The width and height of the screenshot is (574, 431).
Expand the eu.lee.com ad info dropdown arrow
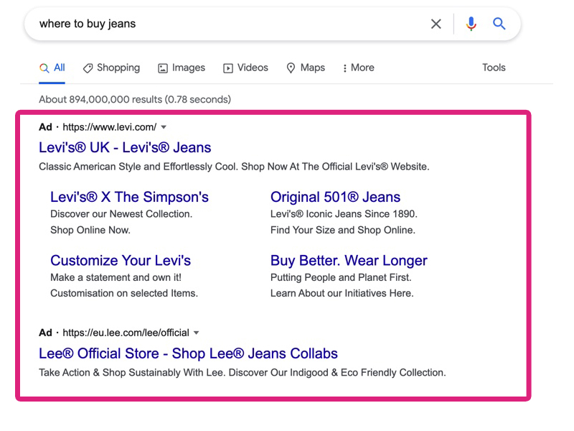[196, 333]
